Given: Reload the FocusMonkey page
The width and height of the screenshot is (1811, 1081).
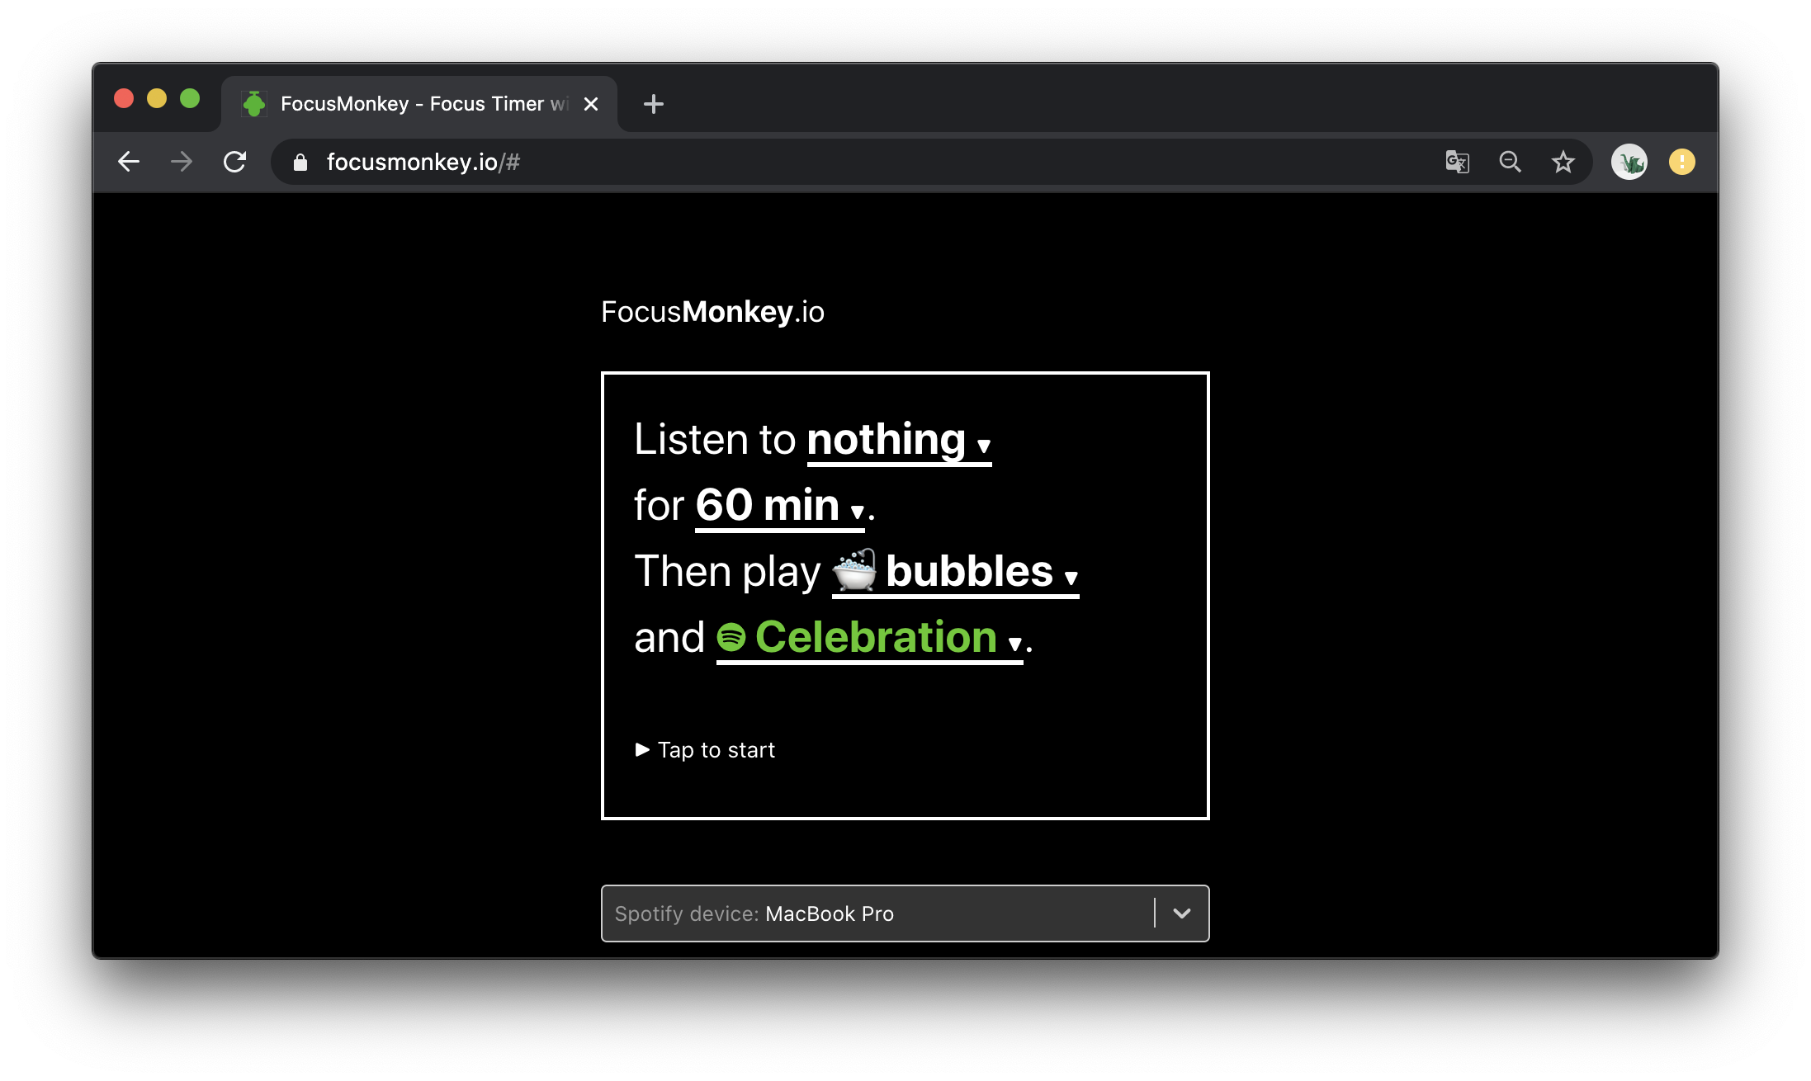Looking at the screenshot, I should [x=235, y=162].
